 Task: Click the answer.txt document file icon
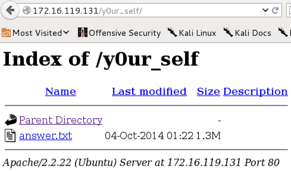coord(10,136)
